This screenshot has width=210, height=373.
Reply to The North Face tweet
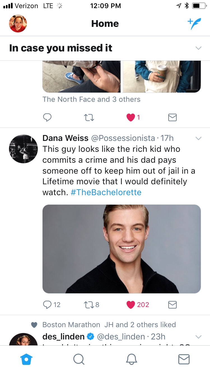coord(47,117)
